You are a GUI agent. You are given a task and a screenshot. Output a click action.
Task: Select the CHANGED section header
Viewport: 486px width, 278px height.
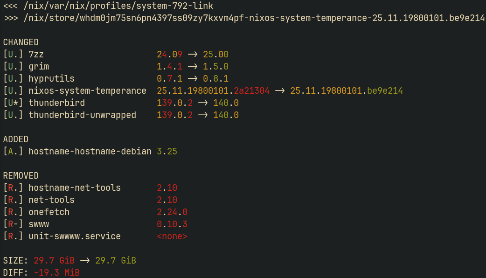pyautogui.click(x=21, y=42)
